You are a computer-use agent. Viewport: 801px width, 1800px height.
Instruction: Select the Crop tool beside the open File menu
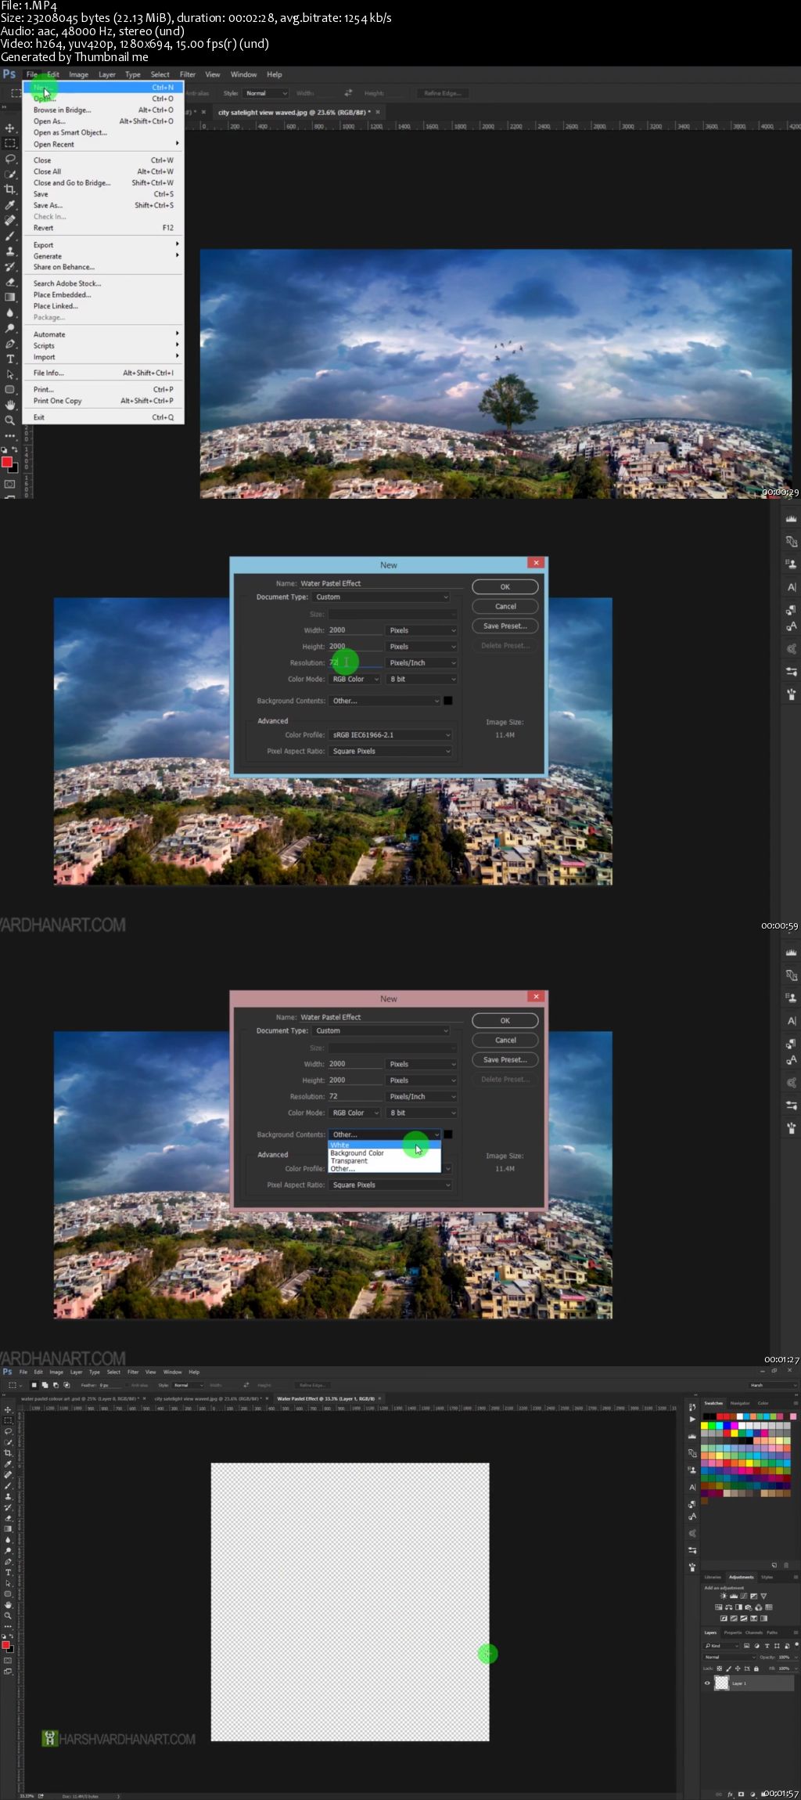[10, 189]
